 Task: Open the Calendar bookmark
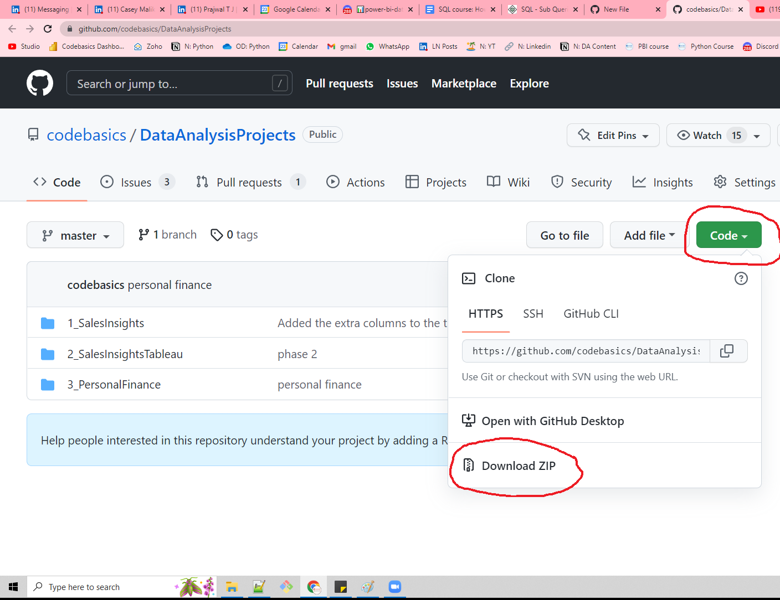pos(299,46)
